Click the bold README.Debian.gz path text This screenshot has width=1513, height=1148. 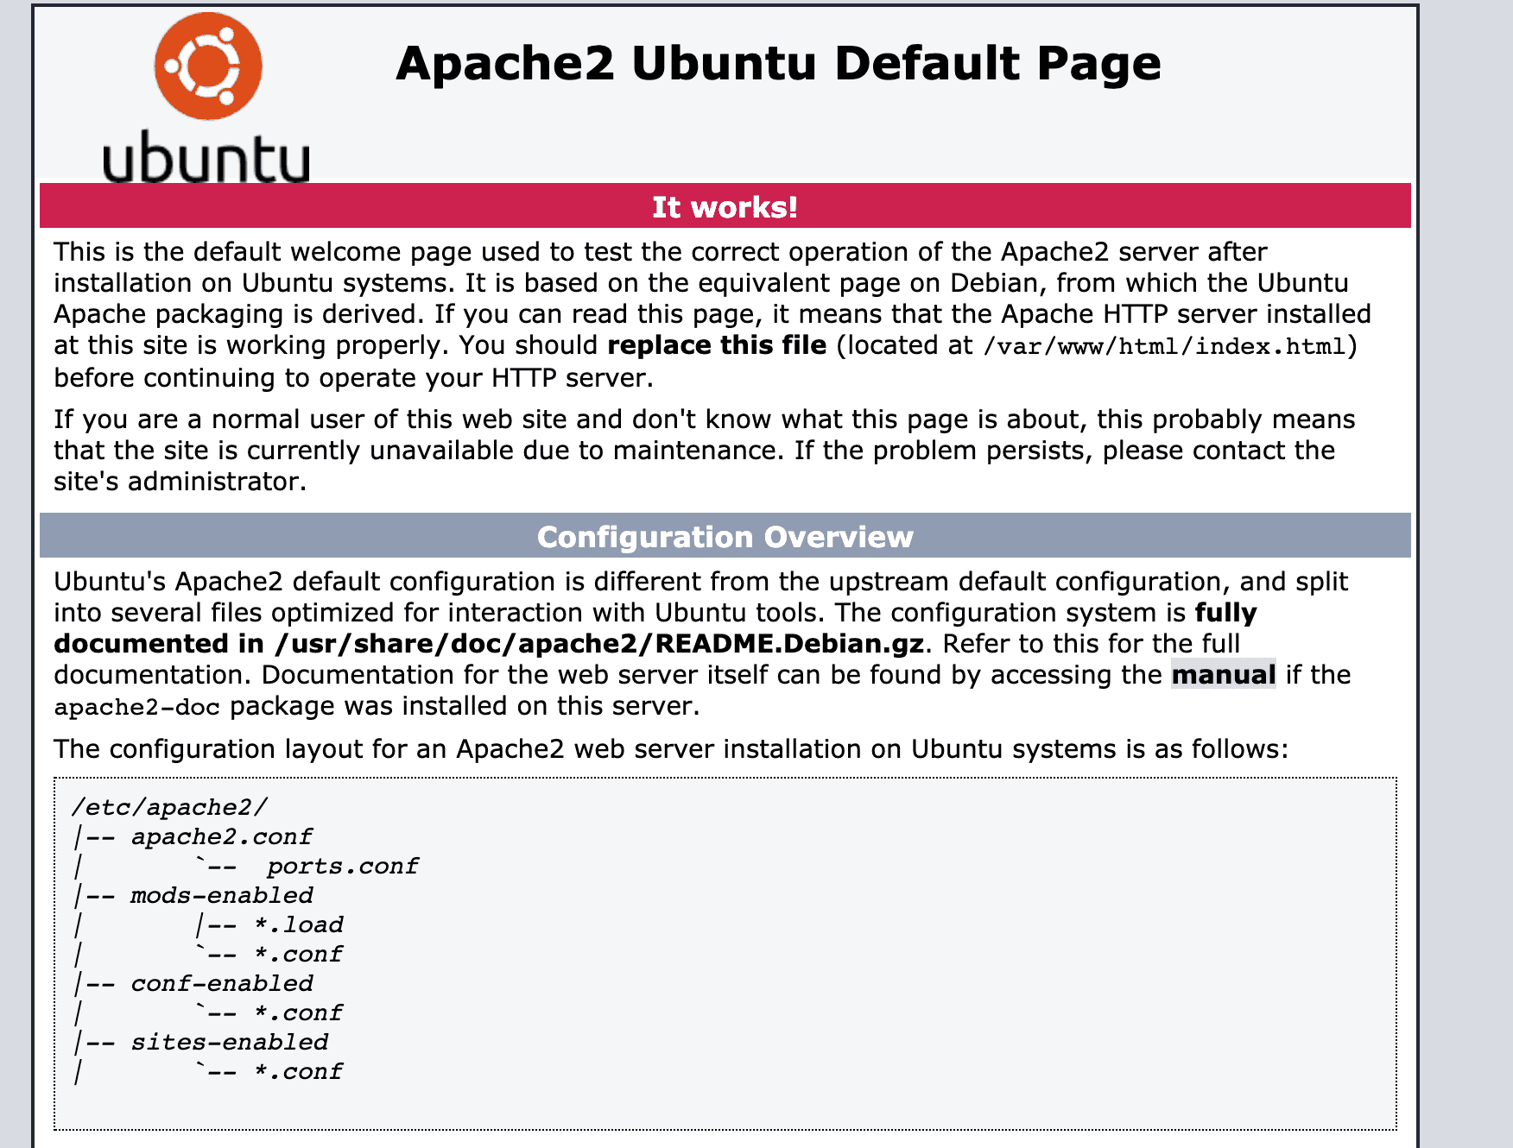click(599, 644)
